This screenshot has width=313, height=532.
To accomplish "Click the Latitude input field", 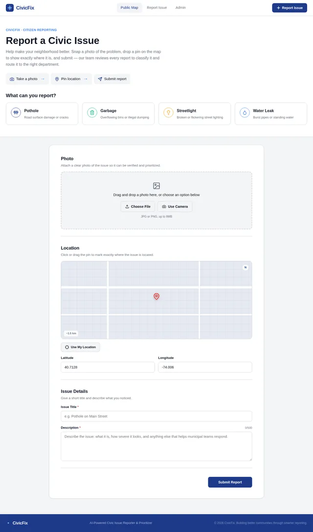I will [x=108, y=367].
